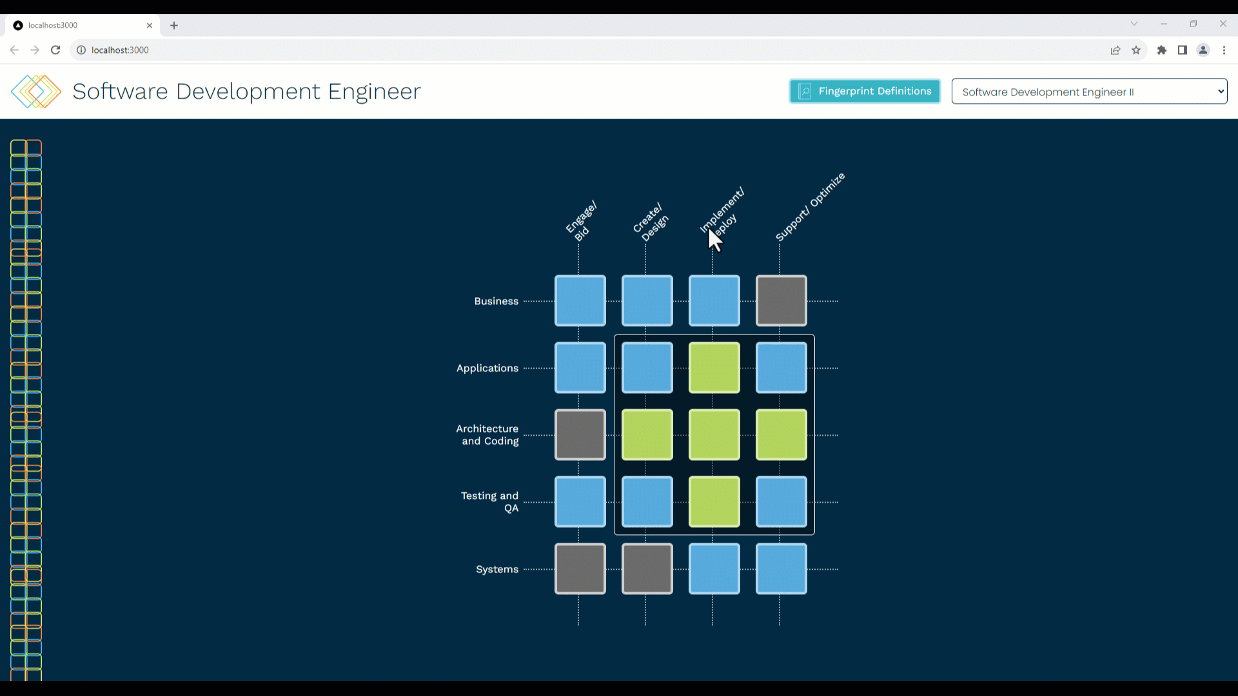The width and height of the screenshot is (1238, 696).
Task: Click the Architecture and Coding Create/Design square
Action: pos(647,435)
